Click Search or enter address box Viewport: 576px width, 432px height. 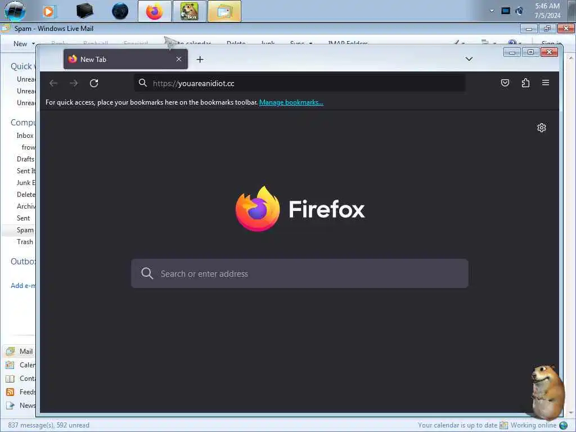click(300, 274)
